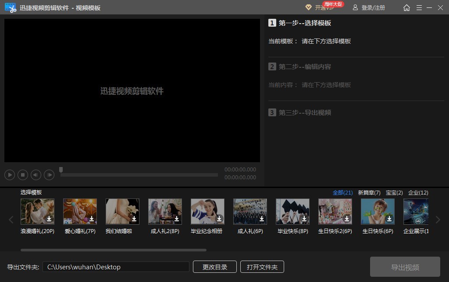Open the hamburger menu in the title bar
This screenshot has width=449, height=282.
tap(419, 7)
